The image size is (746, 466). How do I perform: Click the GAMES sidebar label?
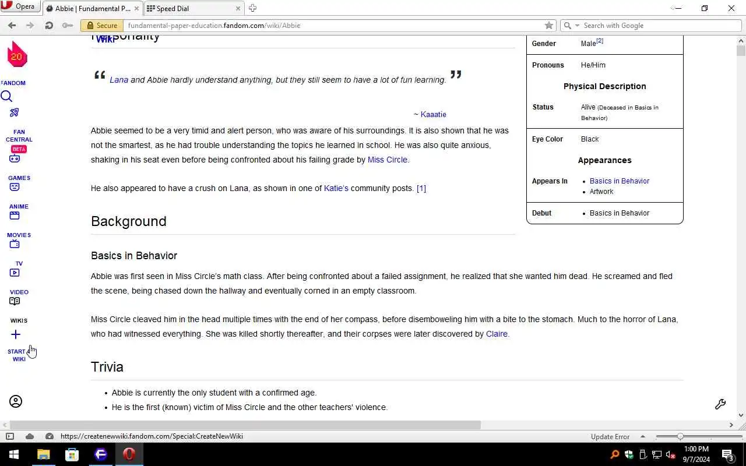tap(19, 178)
